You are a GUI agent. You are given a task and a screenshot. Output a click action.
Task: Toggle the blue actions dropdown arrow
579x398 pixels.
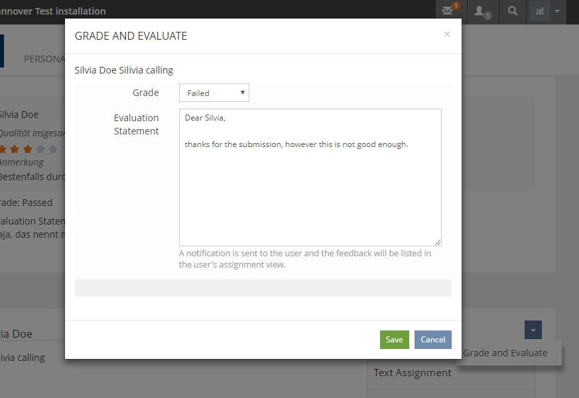pos(533,330)
